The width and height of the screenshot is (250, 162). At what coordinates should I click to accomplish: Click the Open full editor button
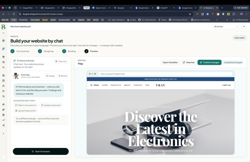[x=170, y=62]
